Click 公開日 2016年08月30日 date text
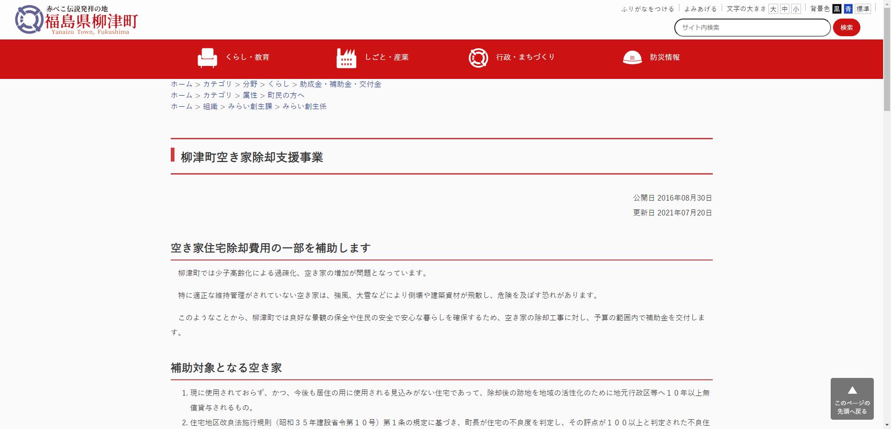Screen dimensions: 891x429 (672, 198)
